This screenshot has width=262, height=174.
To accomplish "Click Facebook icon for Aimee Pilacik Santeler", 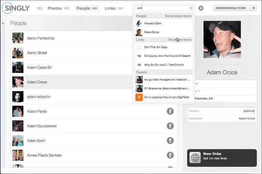I will point(170,155).
